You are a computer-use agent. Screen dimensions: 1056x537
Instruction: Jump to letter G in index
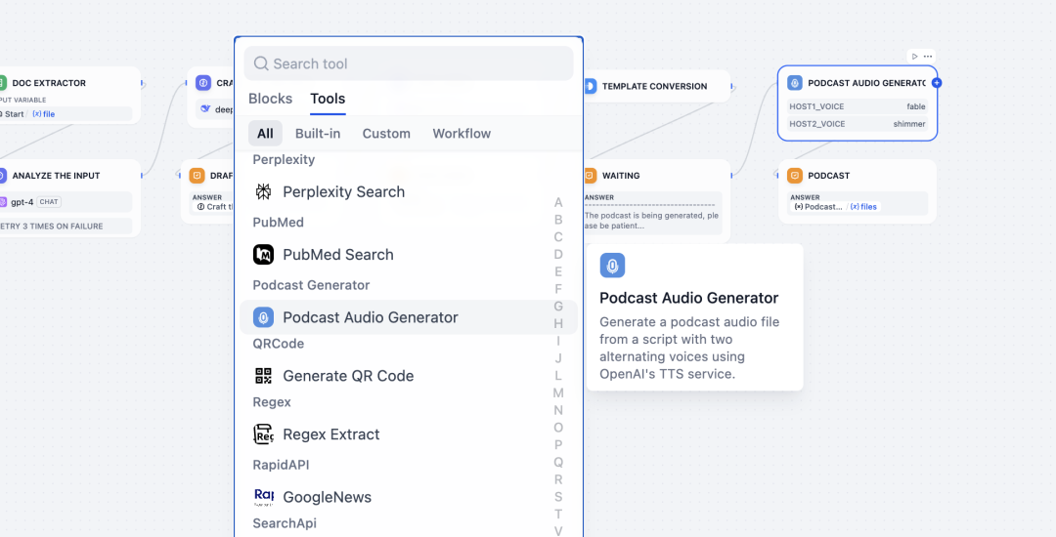tap(558, 307)
